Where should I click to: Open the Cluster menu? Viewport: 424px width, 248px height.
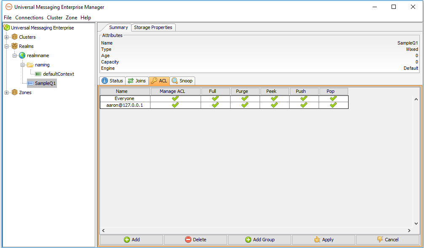[x=55, y=18]
